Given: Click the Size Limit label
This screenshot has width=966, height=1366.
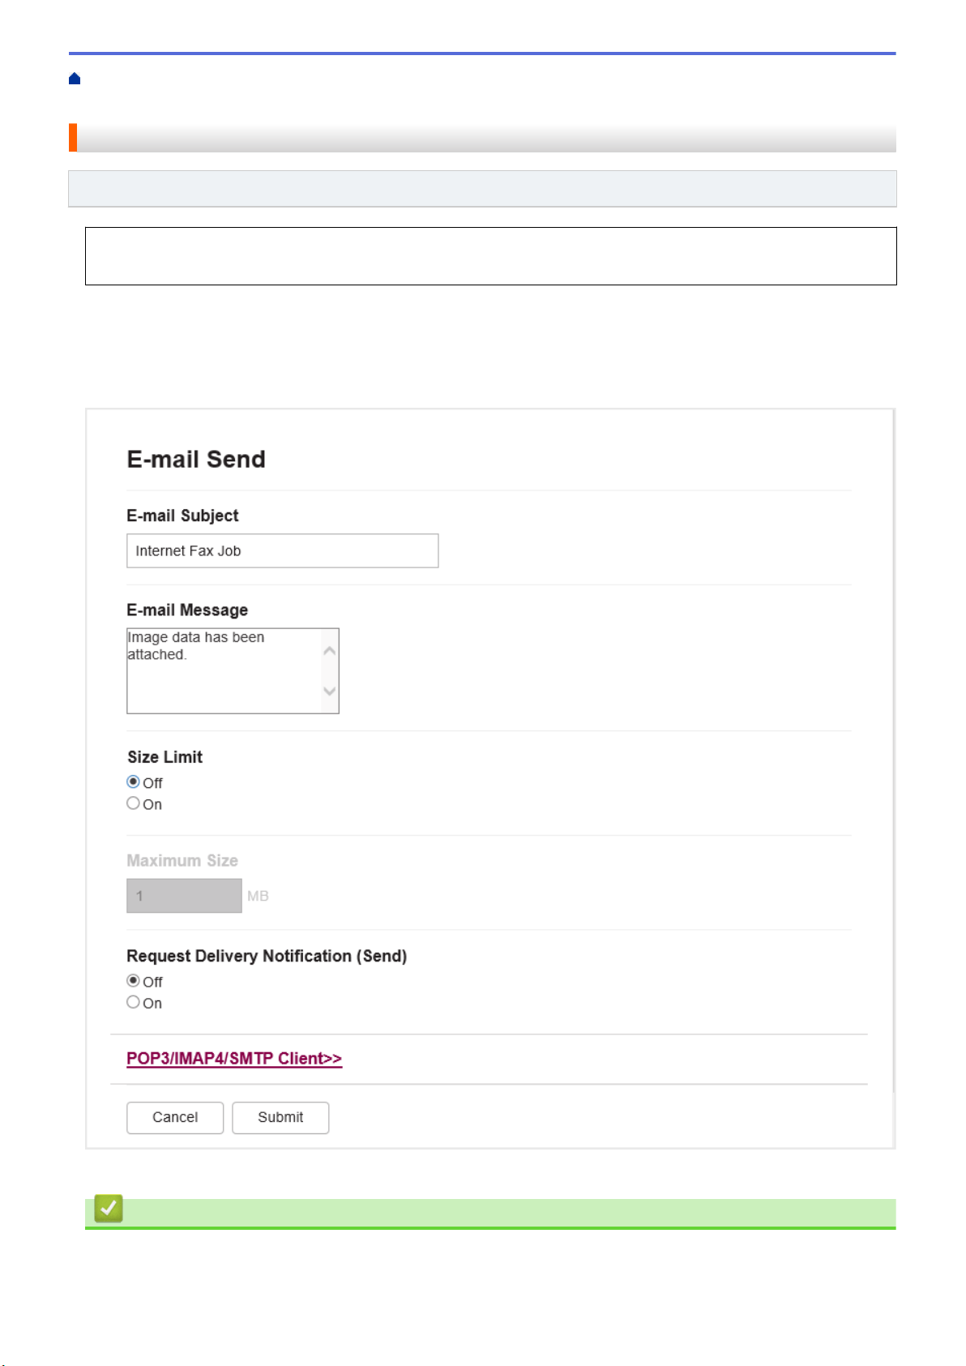Looking at the screenshot, I should click(165, 756).
